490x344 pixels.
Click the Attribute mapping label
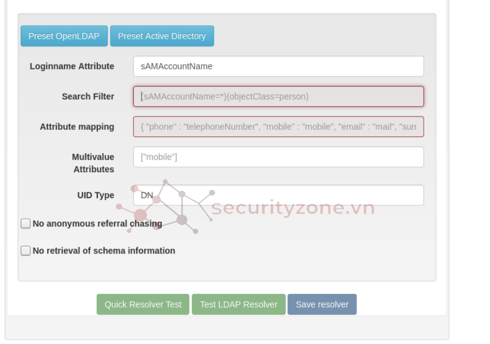(x=77, y=127)
